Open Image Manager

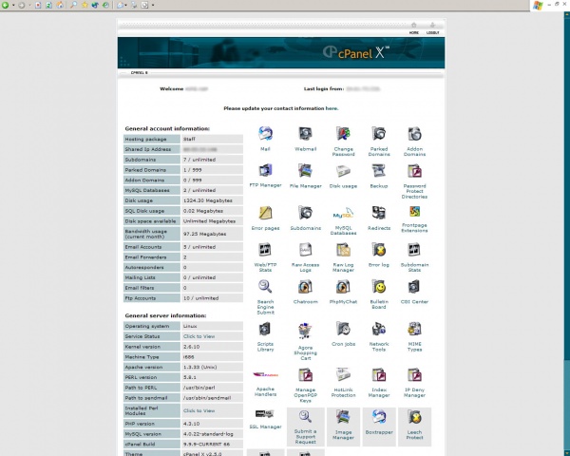pos(343,425)
